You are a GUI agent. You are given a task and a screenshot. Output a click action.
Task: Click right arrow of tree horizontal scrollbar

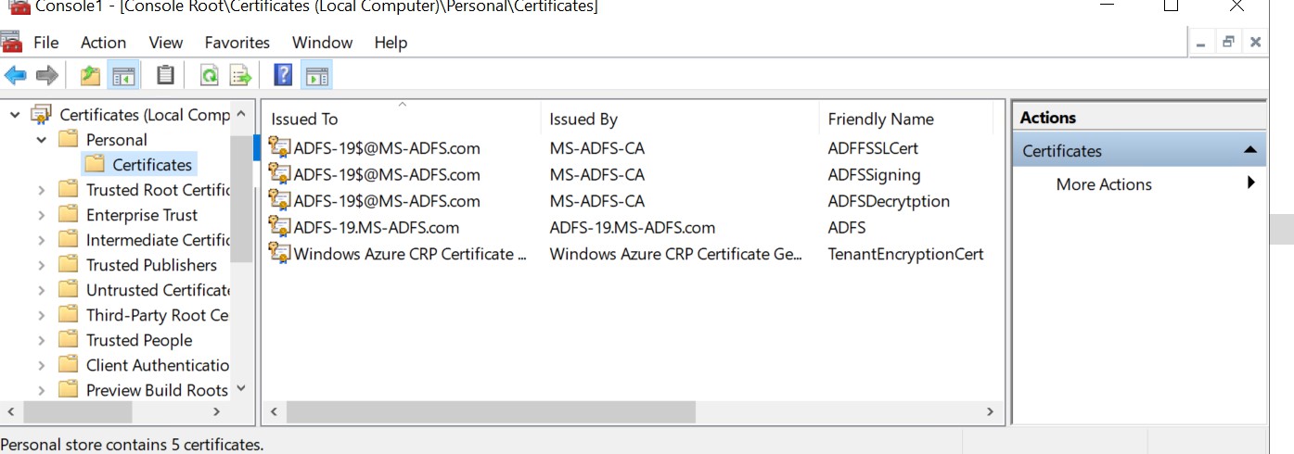217,411
